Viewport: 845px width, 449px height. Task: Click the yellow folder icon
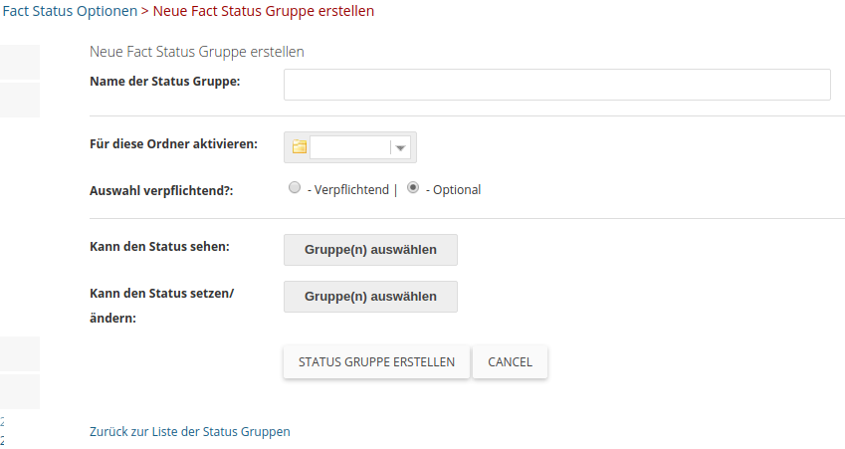pos(299,147)
